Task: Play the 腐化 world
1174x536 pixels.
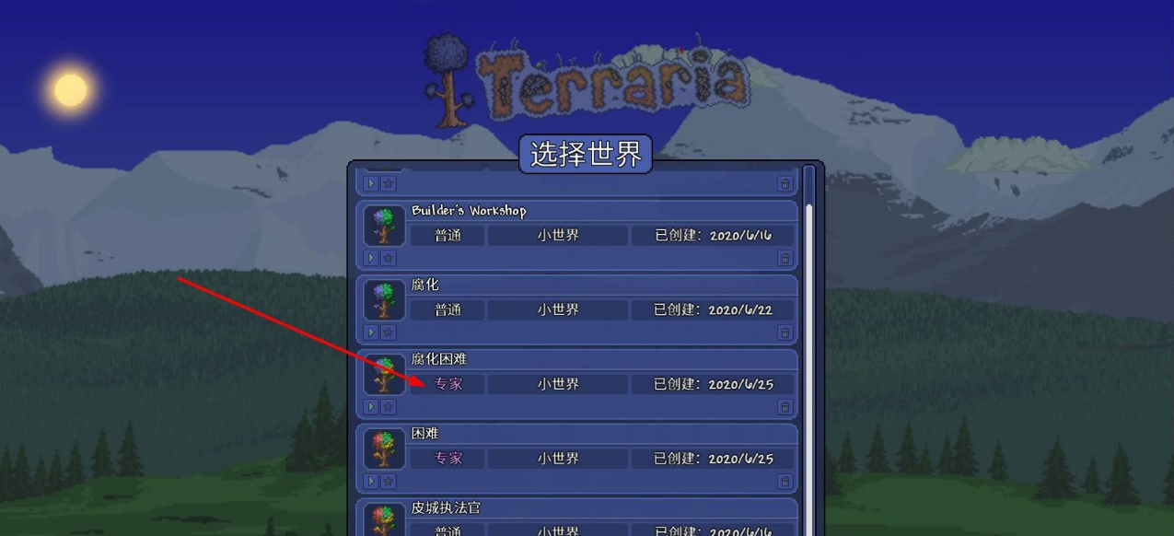Action: click(x=371, y=332)
